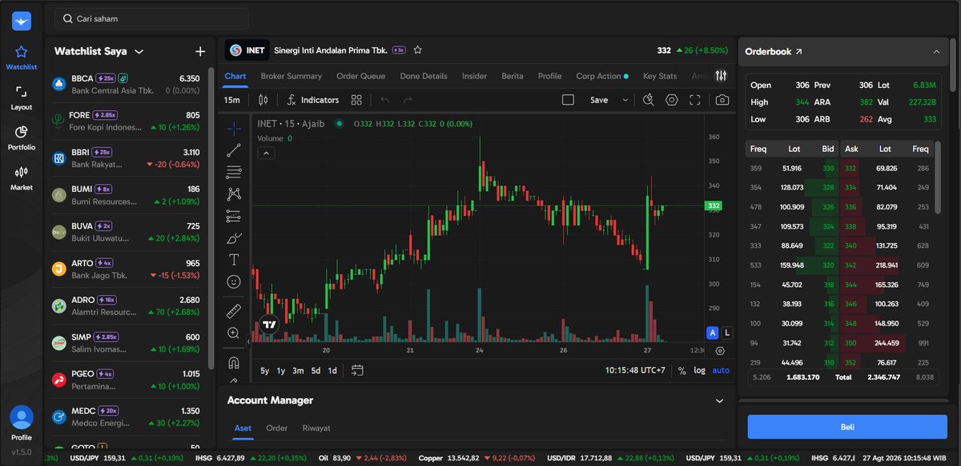The height and width of the screenshot is (466, 961).
Task: Click the blue Beli buy button
Action: coord(847,427)
